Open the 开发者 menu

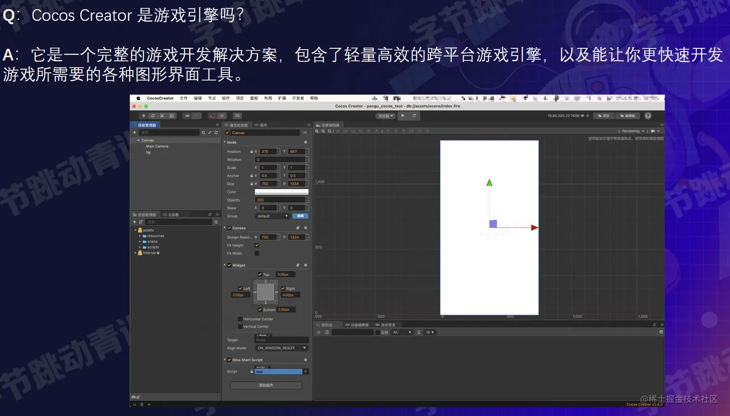tap(298, 98)
